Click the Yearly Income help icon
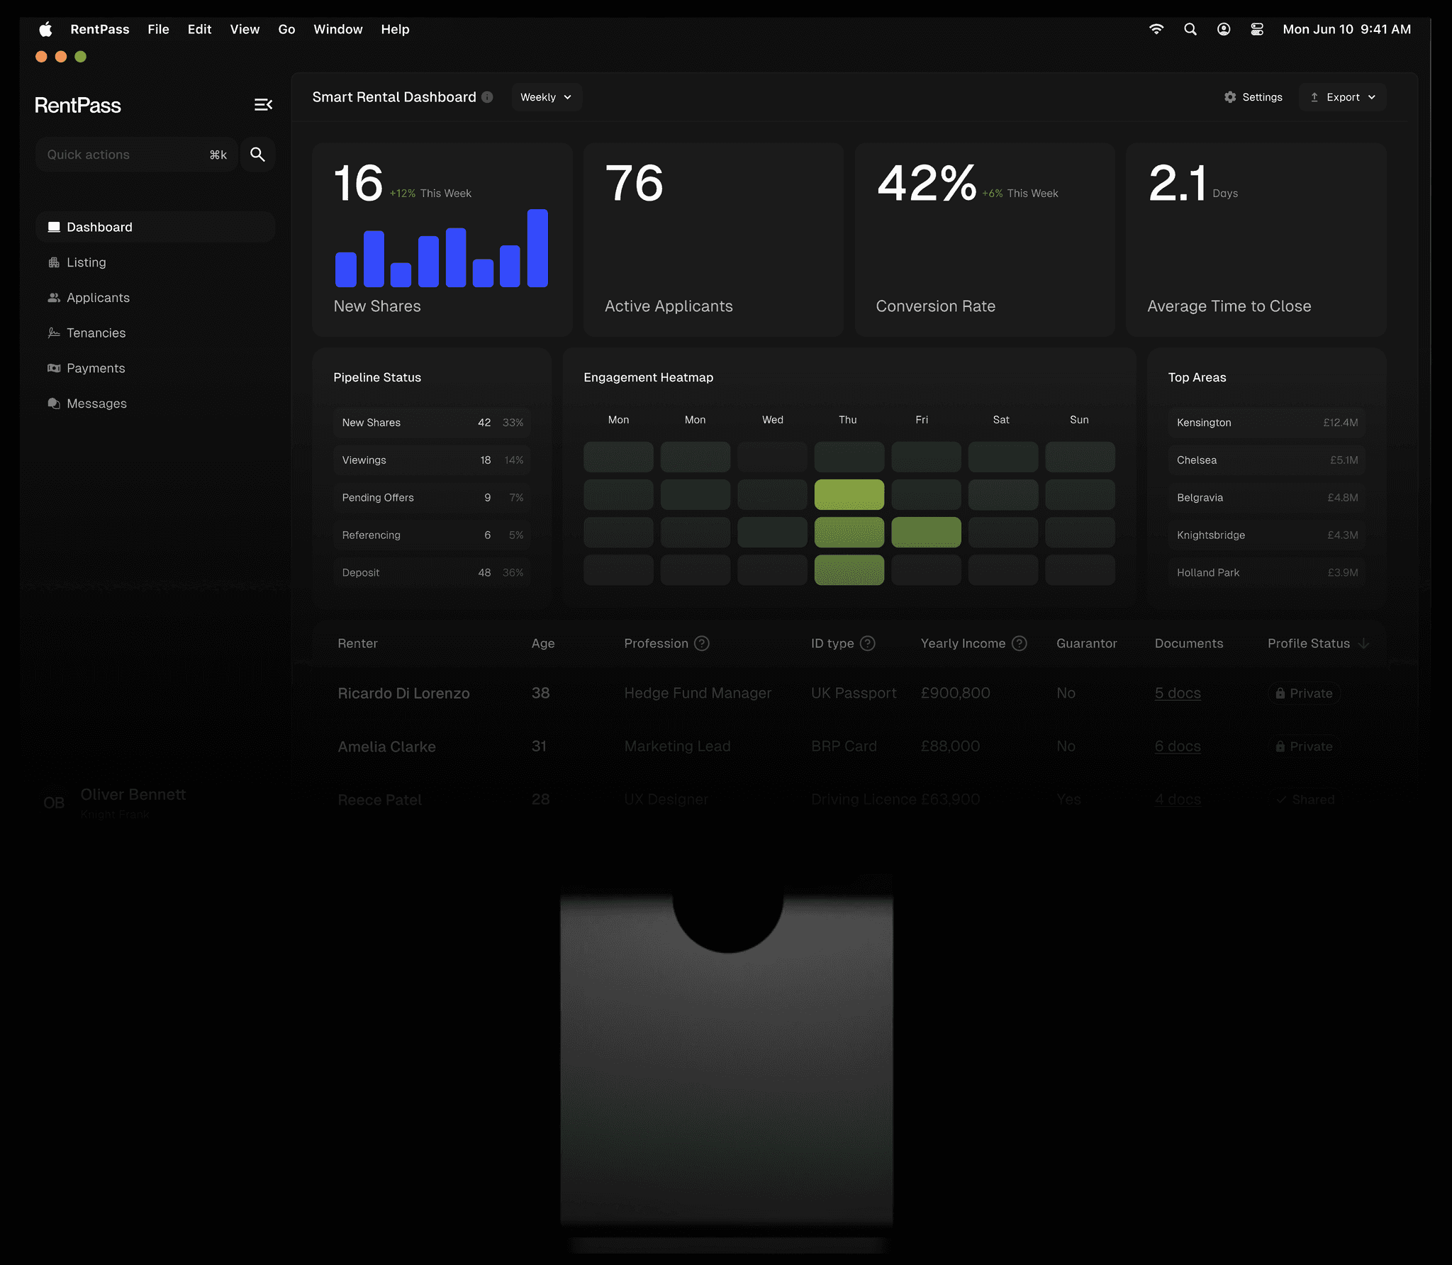Screen dimensions: 1452x1265 (1019, 643)
